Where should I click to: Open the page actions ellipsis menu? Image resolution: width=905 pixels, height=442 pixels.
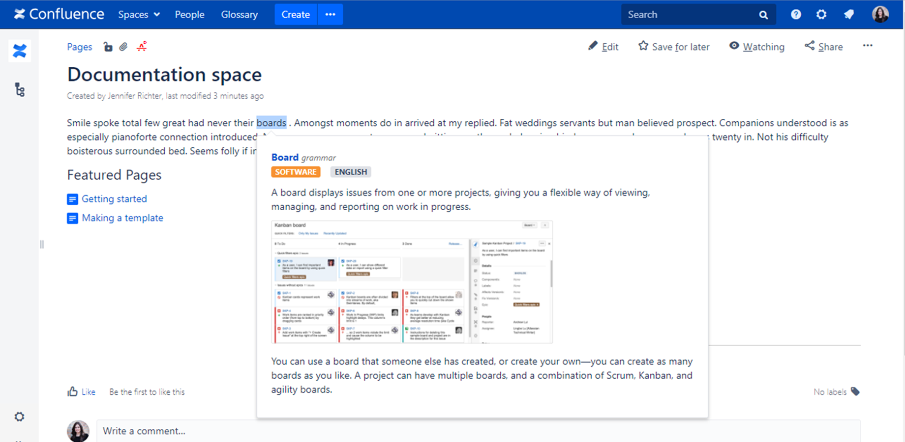point(868,46)
